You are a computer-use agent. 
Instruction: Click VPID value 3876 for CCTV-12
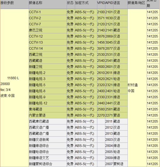pos(101,36)
